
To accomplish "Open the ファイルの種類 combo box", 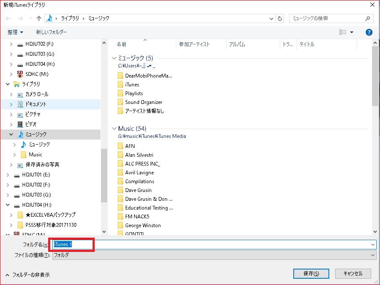I will coord(214,255).
